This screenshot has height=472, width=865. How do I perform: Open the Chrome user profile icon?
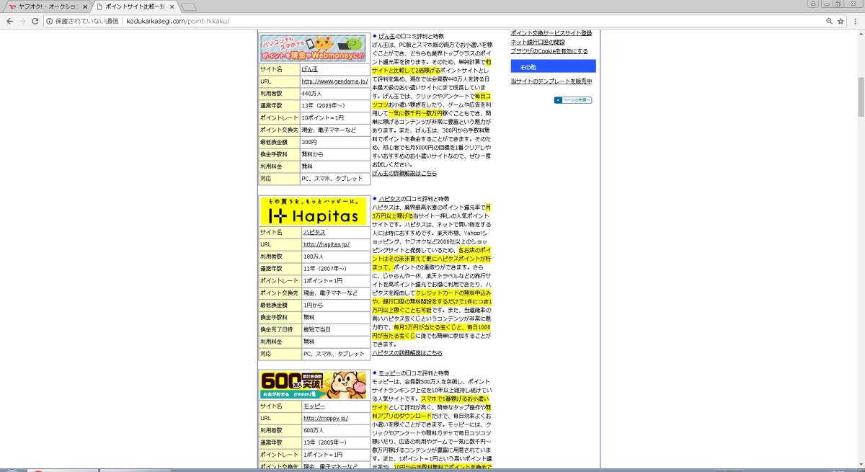814,4
